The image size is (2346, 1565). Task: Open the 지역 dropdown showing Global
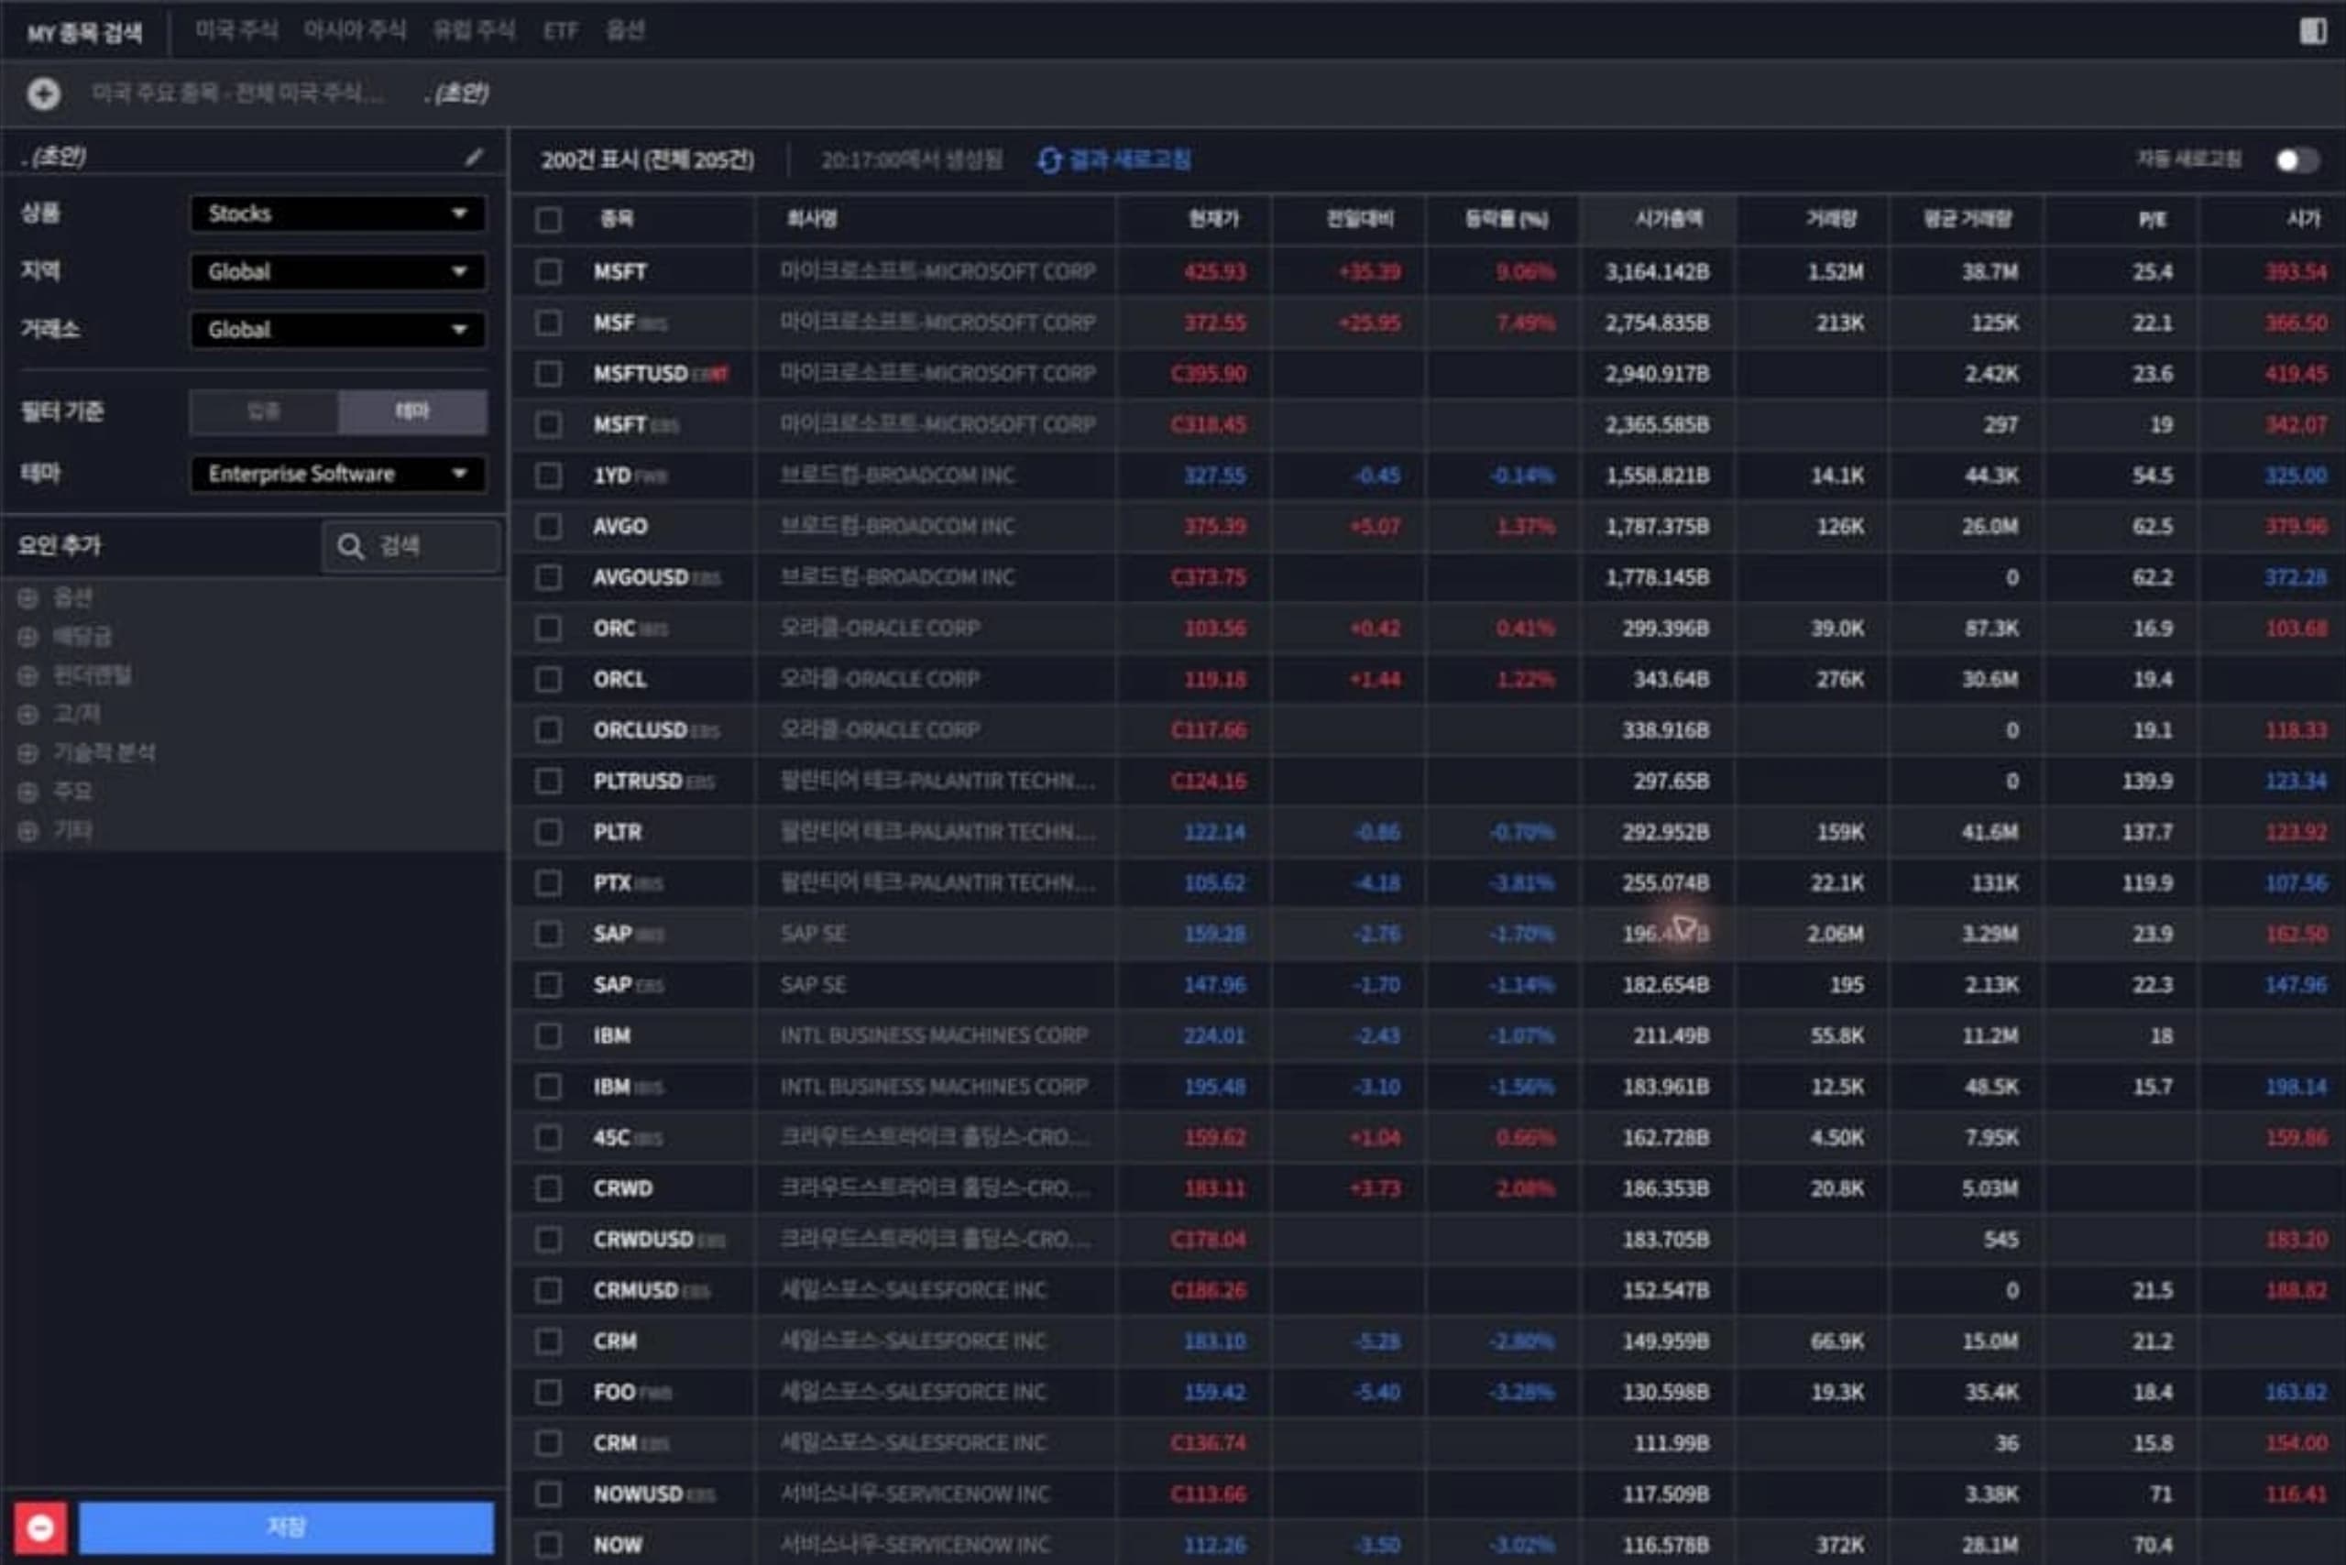point(337,271)
